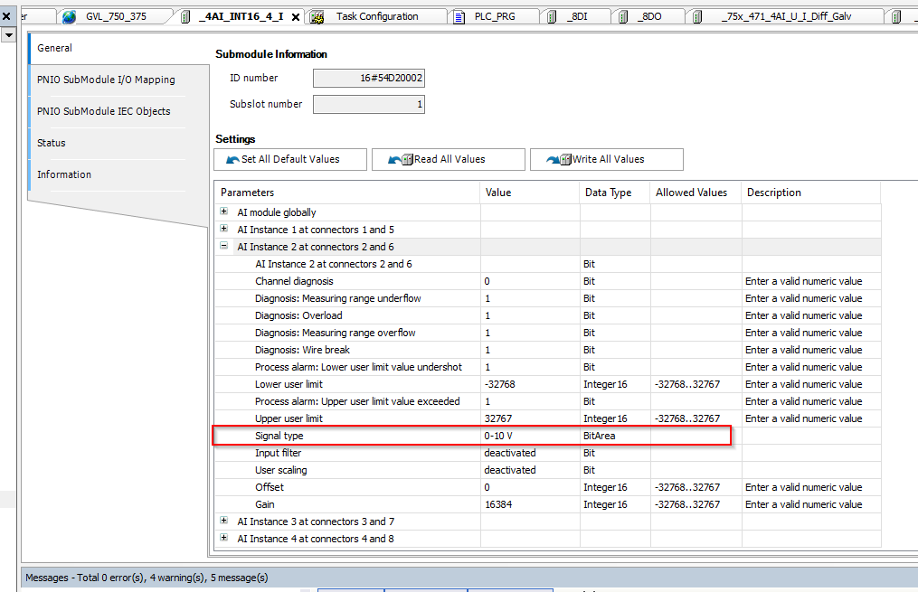Click module icon on _75x_471_4AI_U_I_Diff_Galv tab
This screenshot has width=918, height=592.
tap(697, 17)
